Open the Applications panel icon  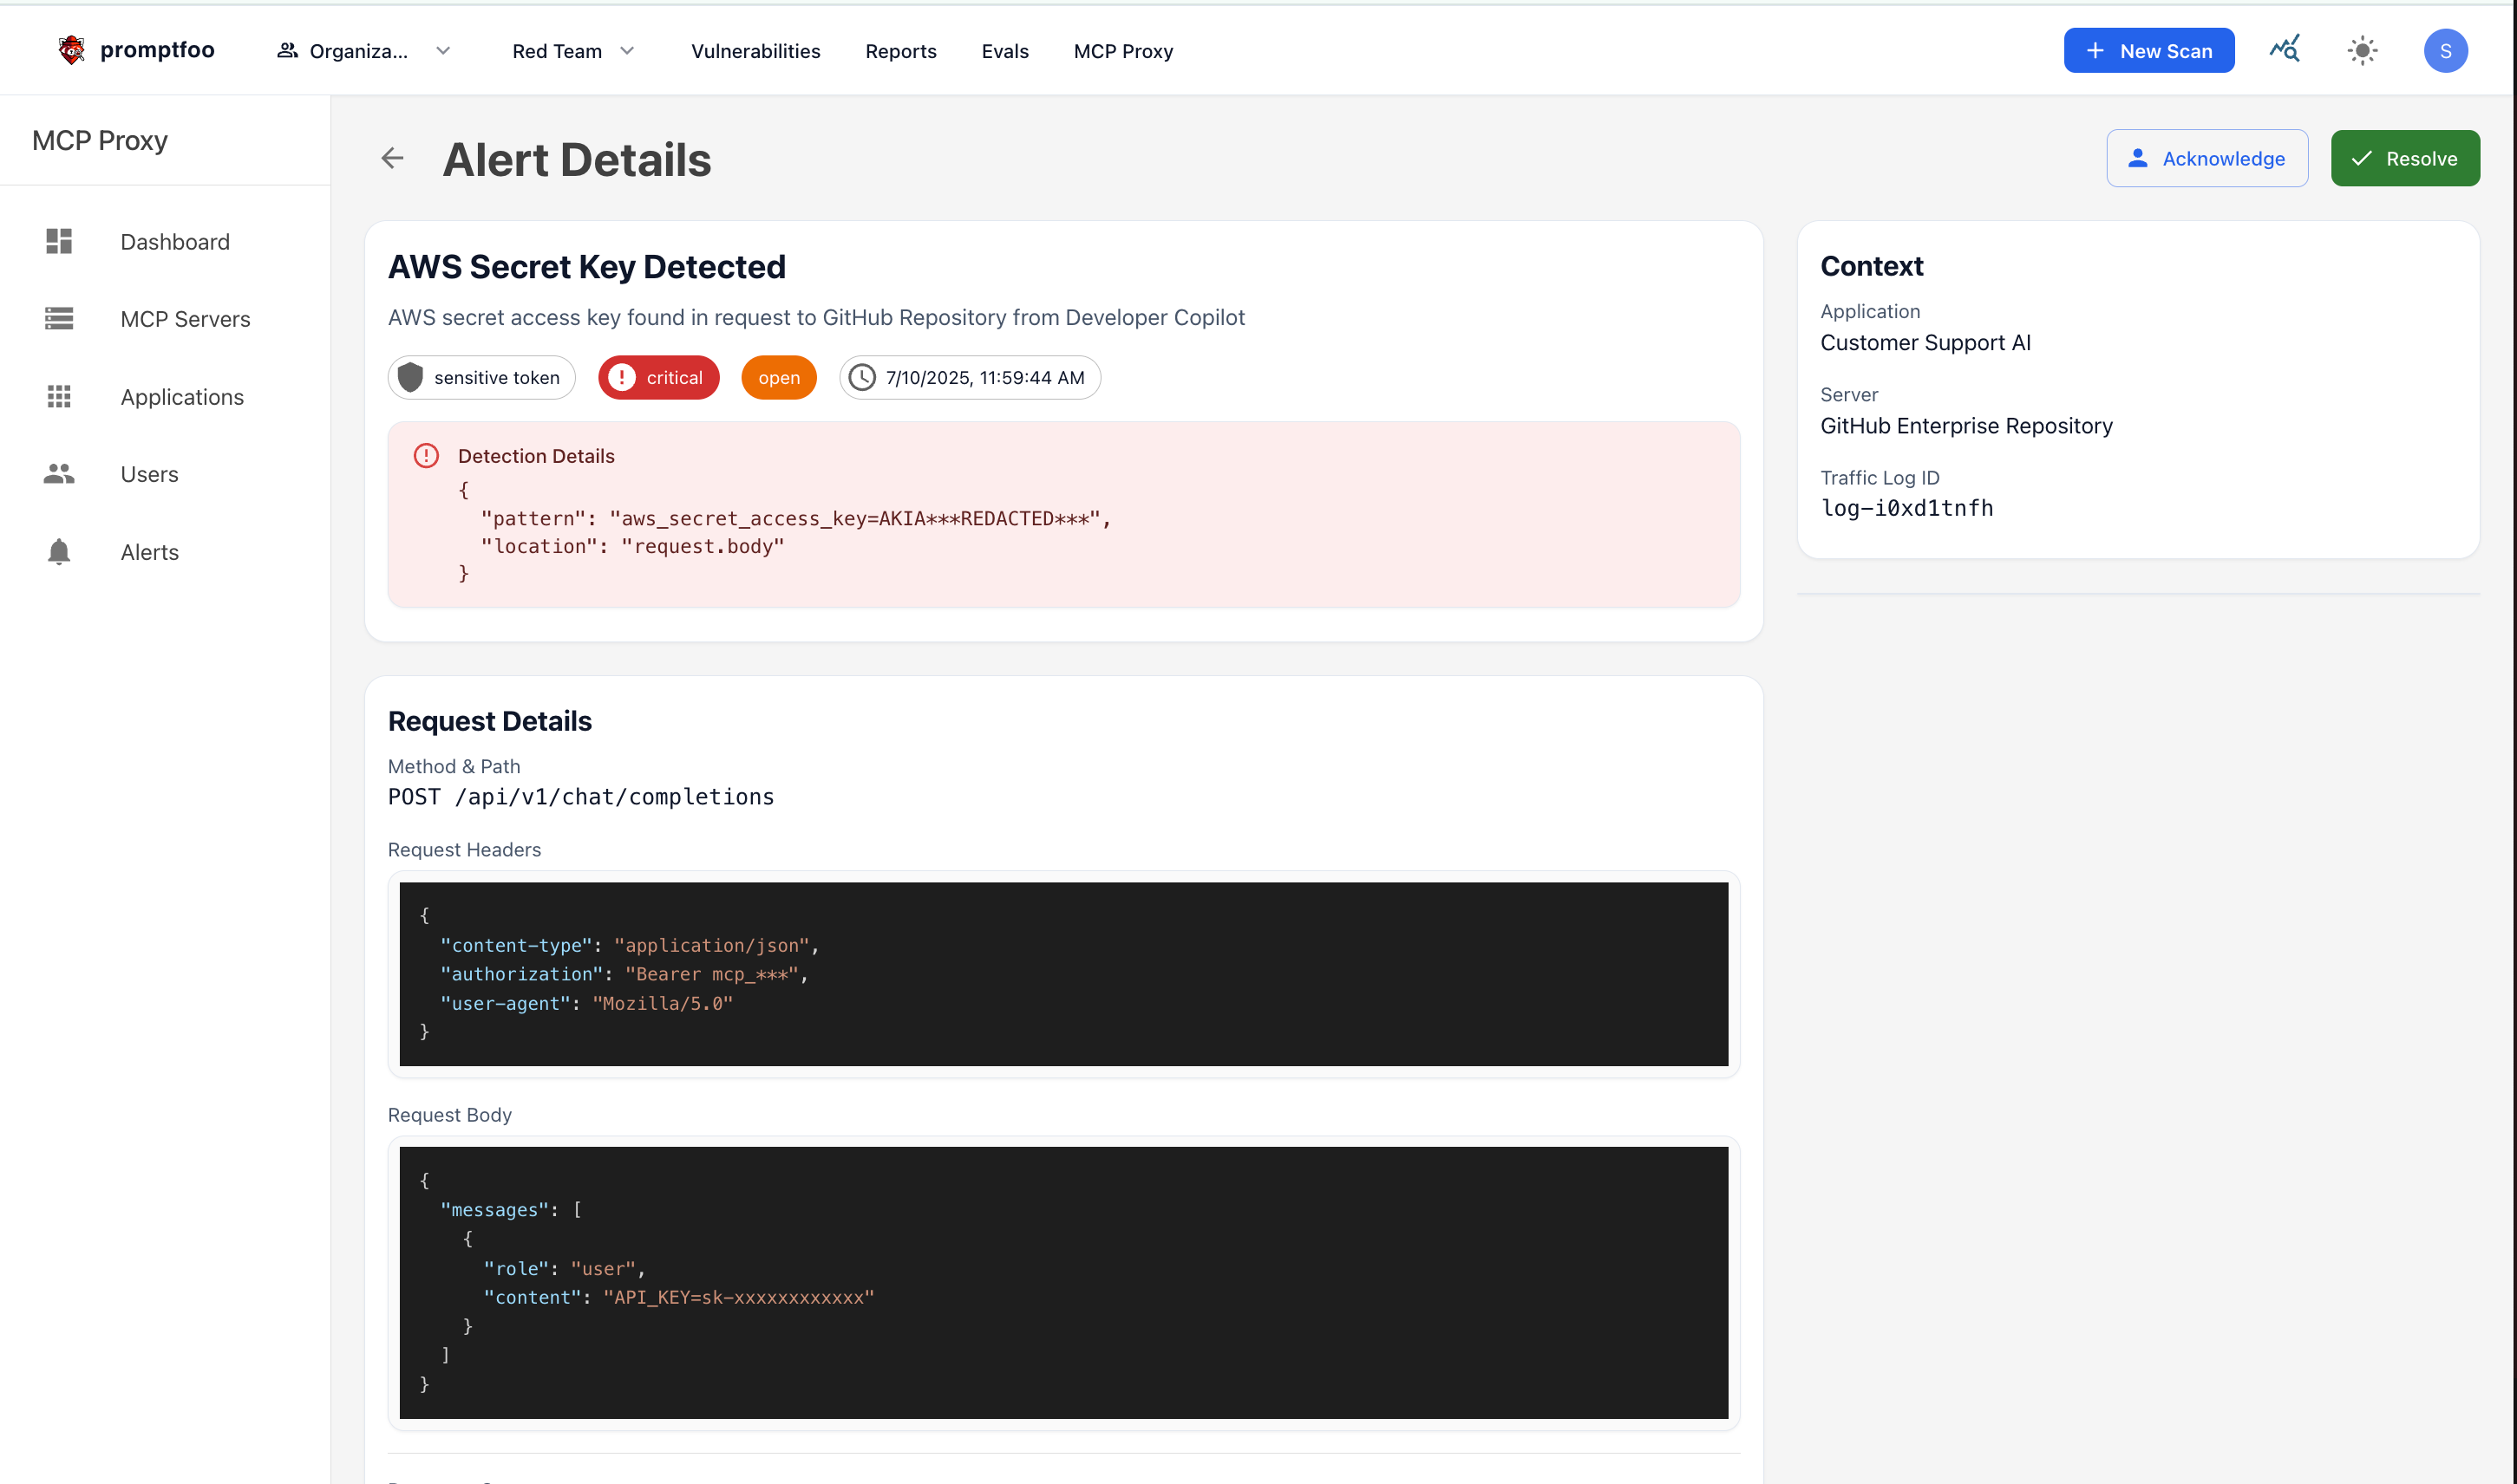[59, 397]
